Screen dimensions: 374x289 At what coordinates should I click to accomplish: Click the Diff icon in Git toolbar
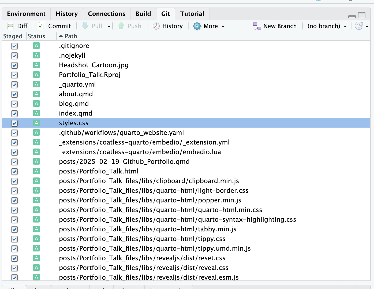tap(11, 26)
